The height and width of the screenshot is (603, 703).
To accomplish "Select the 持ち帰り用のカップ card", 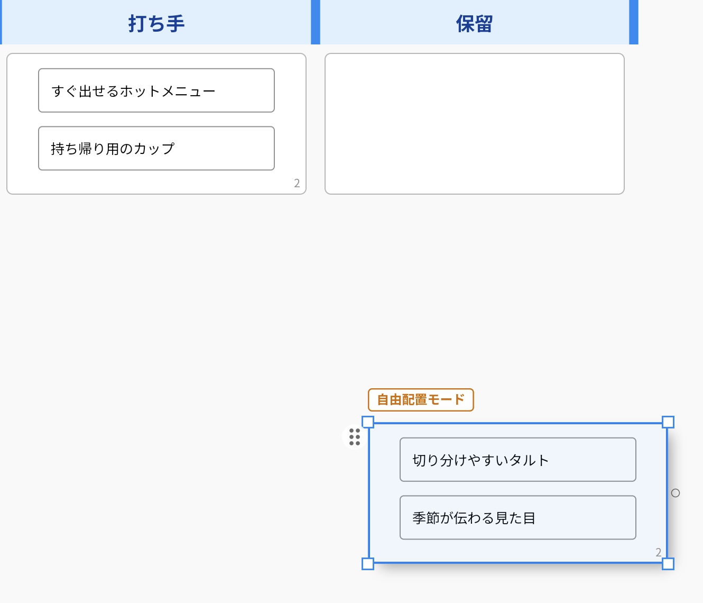I will 156,149.
